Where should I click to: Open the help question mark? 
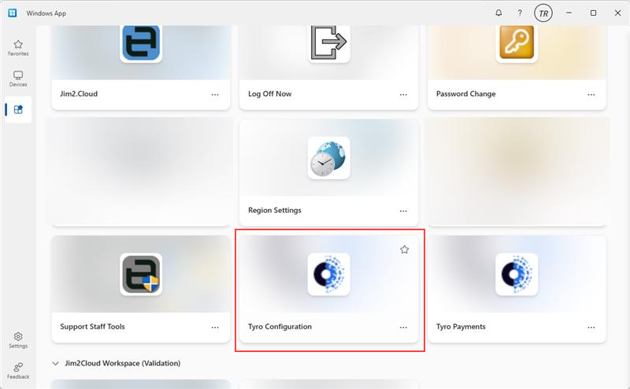(x=520, y=13)
